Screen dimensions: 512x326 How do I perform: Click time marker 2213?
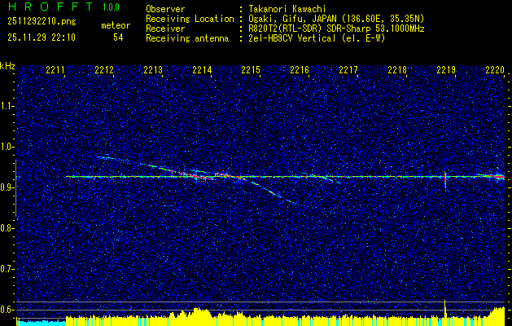(x=153, y=69)
